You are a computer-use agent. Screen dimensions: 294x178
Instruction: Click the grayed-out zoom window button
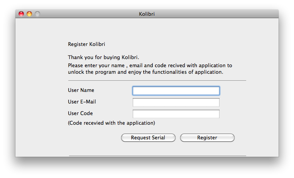(x=37, y=14)
